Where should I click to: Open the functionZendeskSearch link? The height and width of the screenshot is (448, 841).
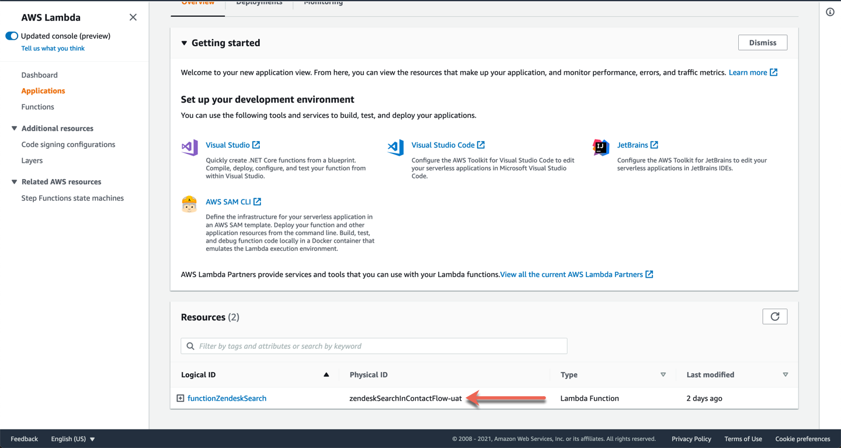[x=227, y=398]
